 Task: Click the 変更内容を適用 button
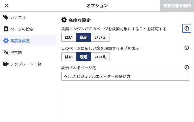coord(177,6)
